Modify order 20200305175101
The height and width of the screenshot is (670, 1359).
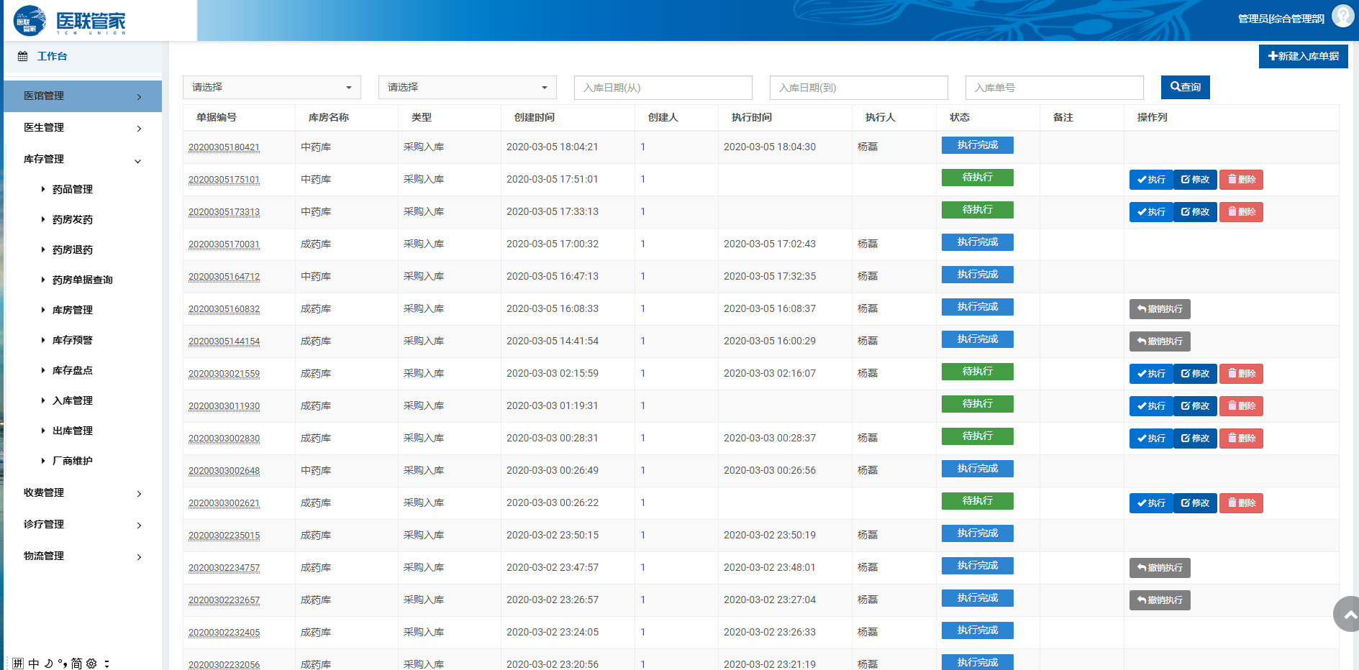(1195, 180)
